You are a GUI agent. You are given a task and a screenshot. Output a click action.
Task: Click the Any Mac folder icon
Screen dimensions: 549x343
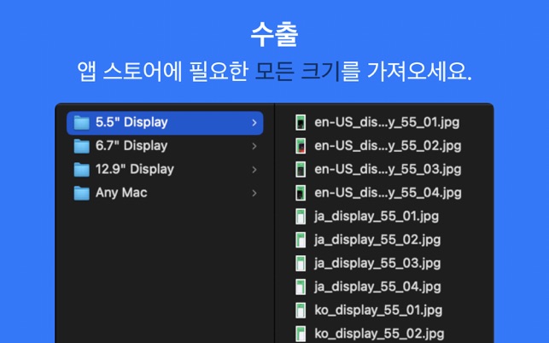tap(82, 193)
